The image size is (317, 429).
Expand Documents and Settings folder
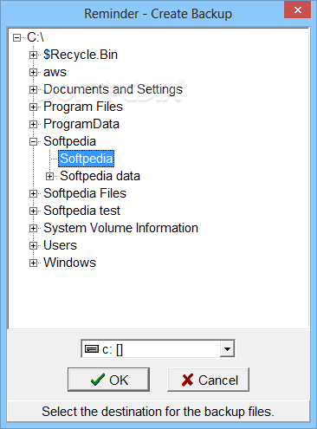click(x=34, y=90)
